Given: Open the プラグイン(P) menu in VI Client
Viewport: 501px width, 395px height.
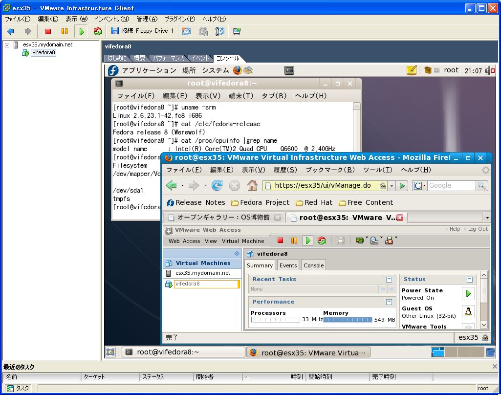Looking at the screenshot, I should coord(180,19).
